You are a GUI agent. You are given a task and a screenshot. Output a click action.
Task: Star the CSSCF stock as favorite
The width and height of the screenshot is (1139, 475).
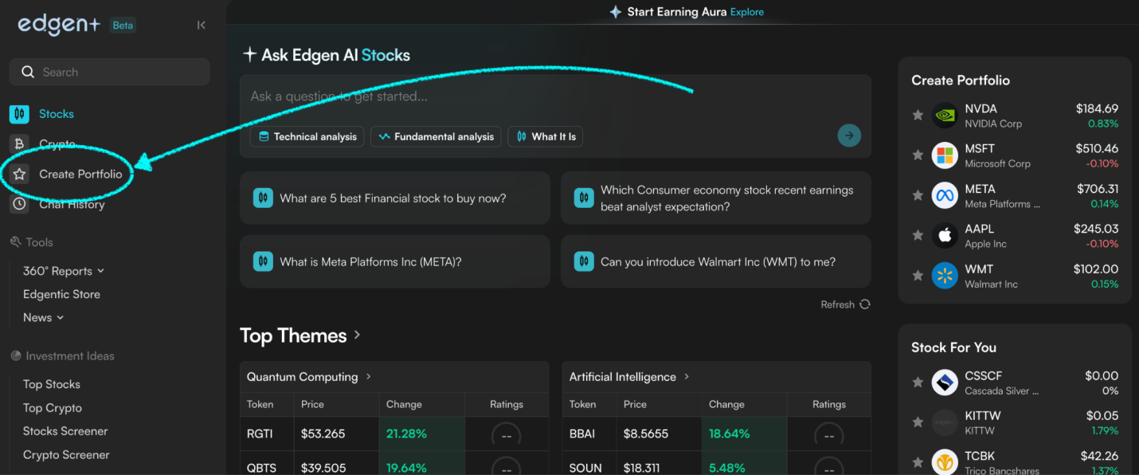[918, 383]
